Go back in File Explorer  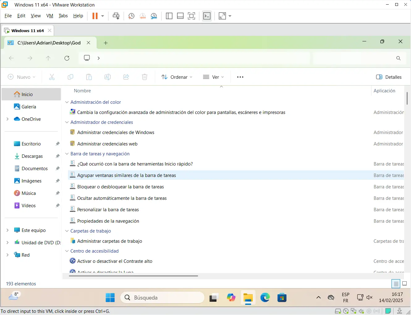coord(11,58)
